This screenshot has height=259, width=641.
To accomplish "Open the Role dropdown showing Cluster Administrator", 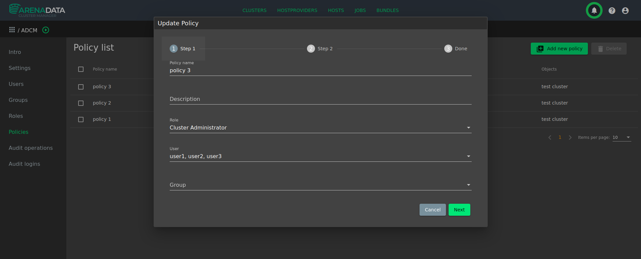I will pyautogui.click(x=320, y=128).
